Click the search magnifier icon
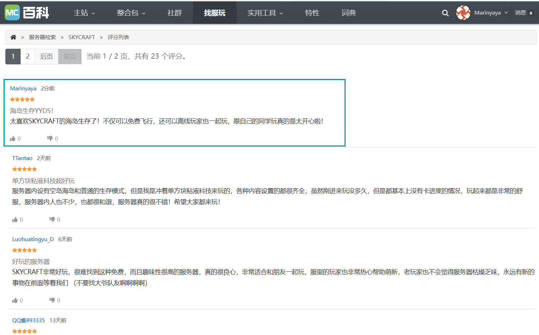The width and height of the screenshot is (539, 335). coord(445,13)
